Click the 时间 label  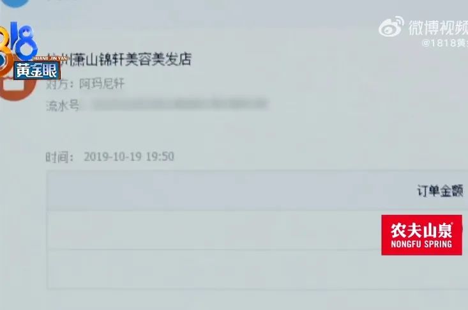tap(59, 157)
